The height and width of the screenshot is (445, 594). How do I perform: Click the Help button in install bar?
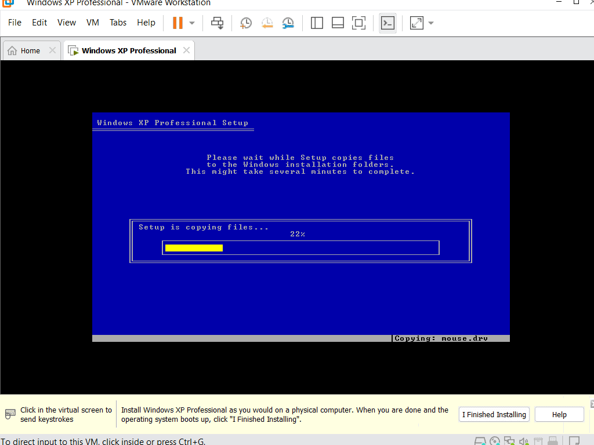coord(559,414)
